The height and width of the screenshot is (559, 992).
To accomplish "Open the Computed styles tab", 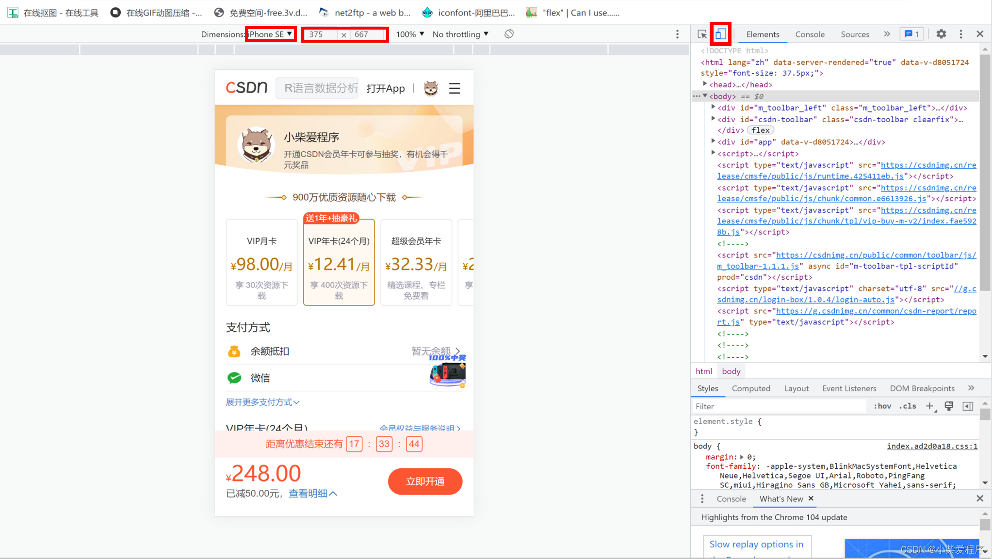I will click(x=751, y=388).
